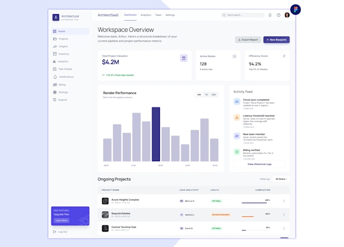Click the Home grid icon in sidebar

[x=55, y=31]
